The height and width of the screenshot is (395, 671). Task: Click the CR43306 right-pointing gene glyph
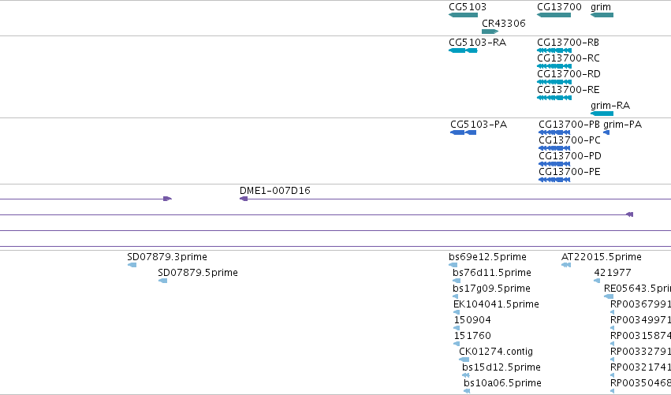490,32
